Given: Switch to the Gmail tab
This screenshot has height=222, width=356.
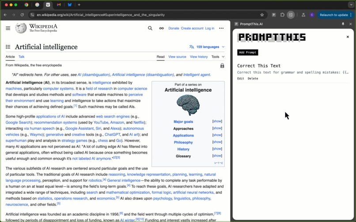Looking at the screenshot, I should 59,5.
